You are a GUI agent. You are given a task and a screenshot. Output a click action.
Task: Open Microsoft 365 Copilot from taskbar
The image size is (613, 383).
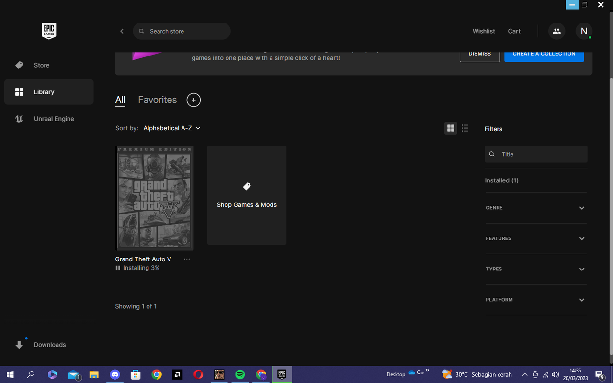tap(52, 374)
